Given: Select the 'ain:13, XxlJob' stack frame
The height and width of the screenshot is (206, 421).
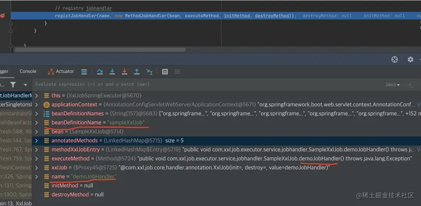Looking at the screenshot, I should [x=16, y=203].
